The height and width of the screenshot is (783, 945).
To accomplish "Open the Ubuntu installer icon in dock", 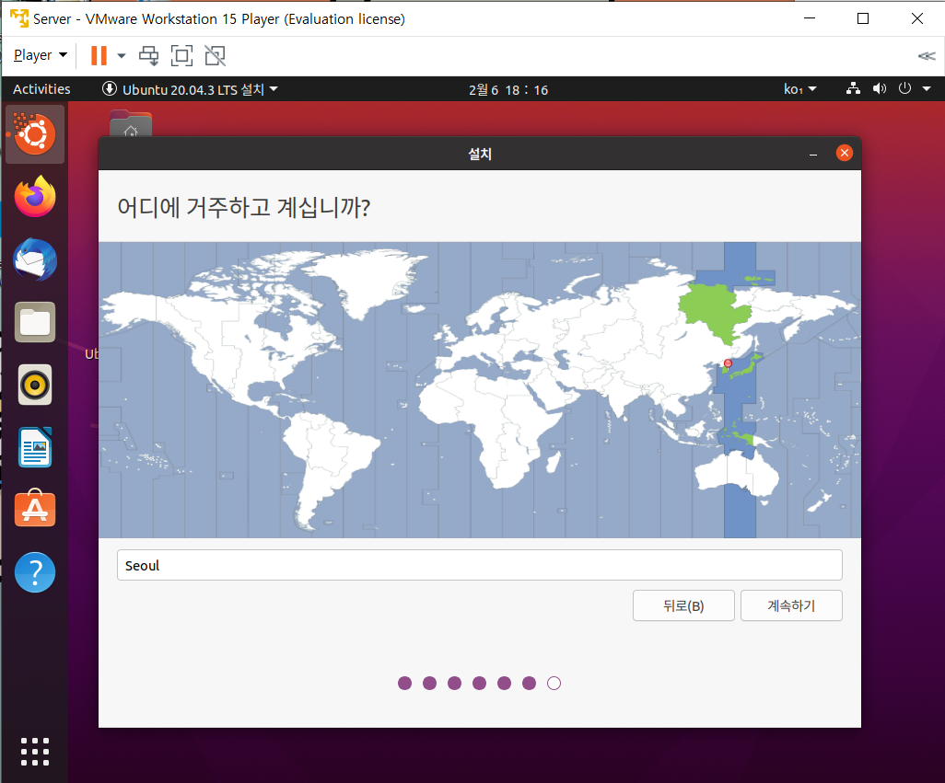I will click(x=35, y=134).
